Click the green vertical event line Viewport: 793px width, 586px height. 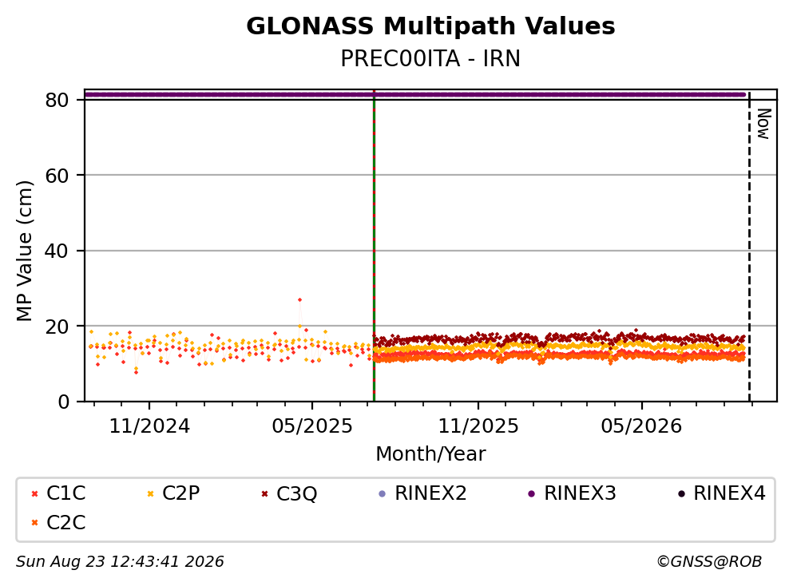tap(374, 246)
